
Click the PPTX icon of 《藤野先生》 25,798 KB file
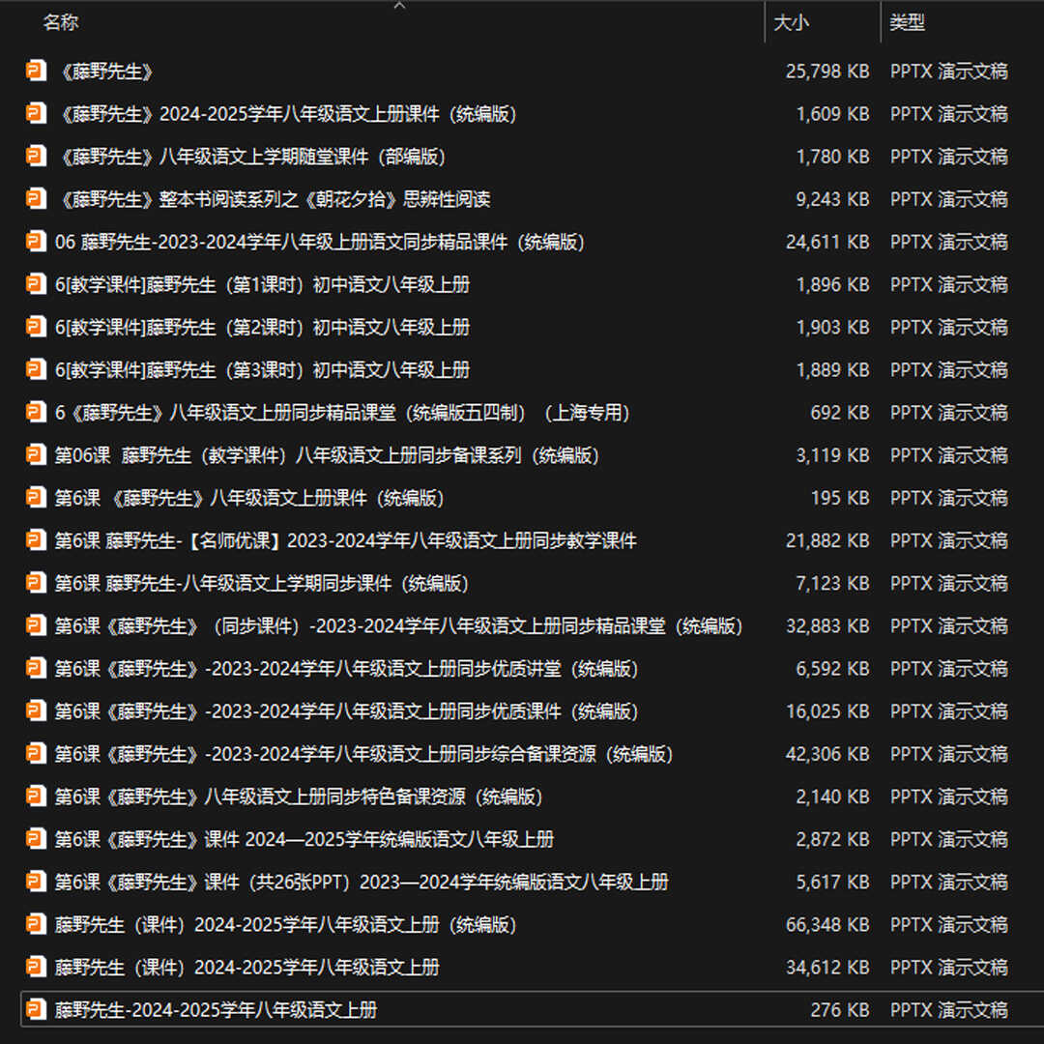[x=36, y=71]
